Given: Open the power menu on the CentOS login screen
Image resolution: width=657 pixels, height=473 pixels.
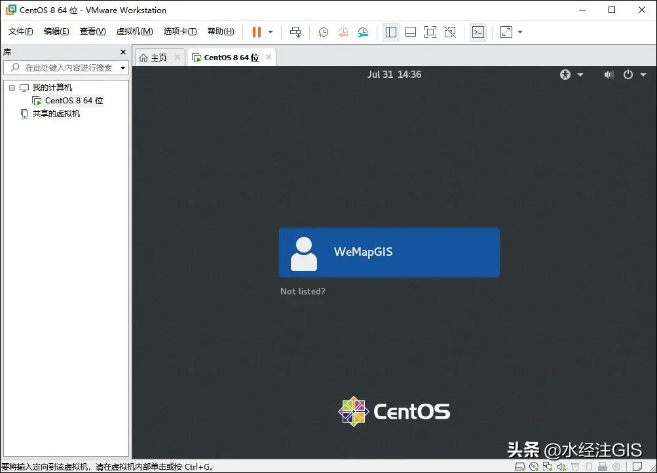Looking at the screenshot, I should pyautogui.click(x=627, y=74).
